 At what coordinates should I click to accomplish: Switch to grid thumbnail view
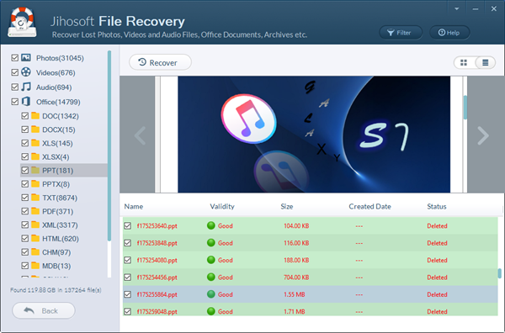(464, 62)
